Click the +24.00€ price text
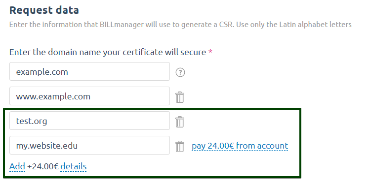370x187 pixels. [x=42, y=166]
